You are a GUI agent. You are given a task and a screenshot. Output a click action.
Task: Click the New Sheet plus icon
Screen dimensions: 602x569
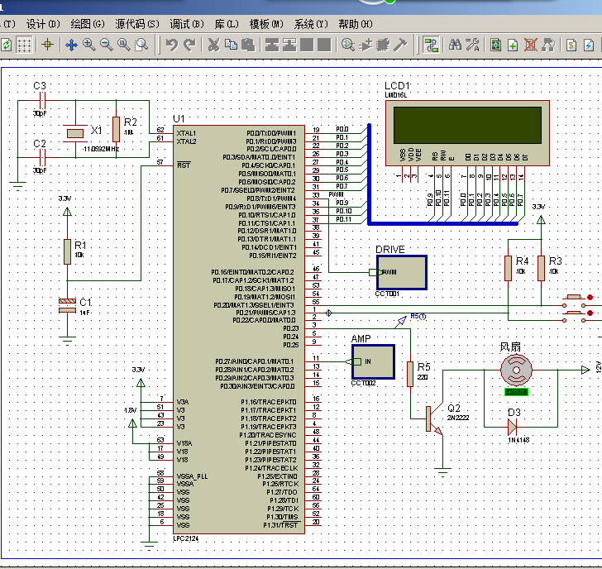click(513, 45)
